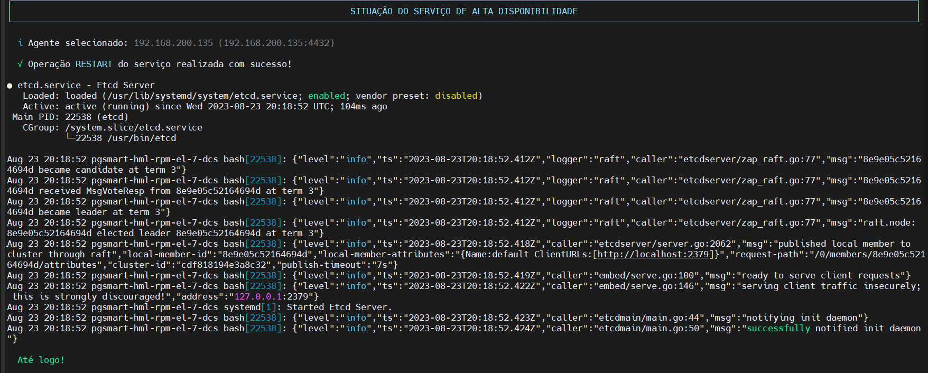Click 'Name:default ClientURLs' attribute text
This screenshot has height=373, width=928.
click(527, 254)
